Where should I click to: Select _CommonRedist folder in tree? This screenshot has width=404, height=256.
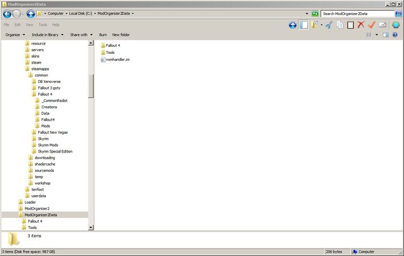(54, 101)
